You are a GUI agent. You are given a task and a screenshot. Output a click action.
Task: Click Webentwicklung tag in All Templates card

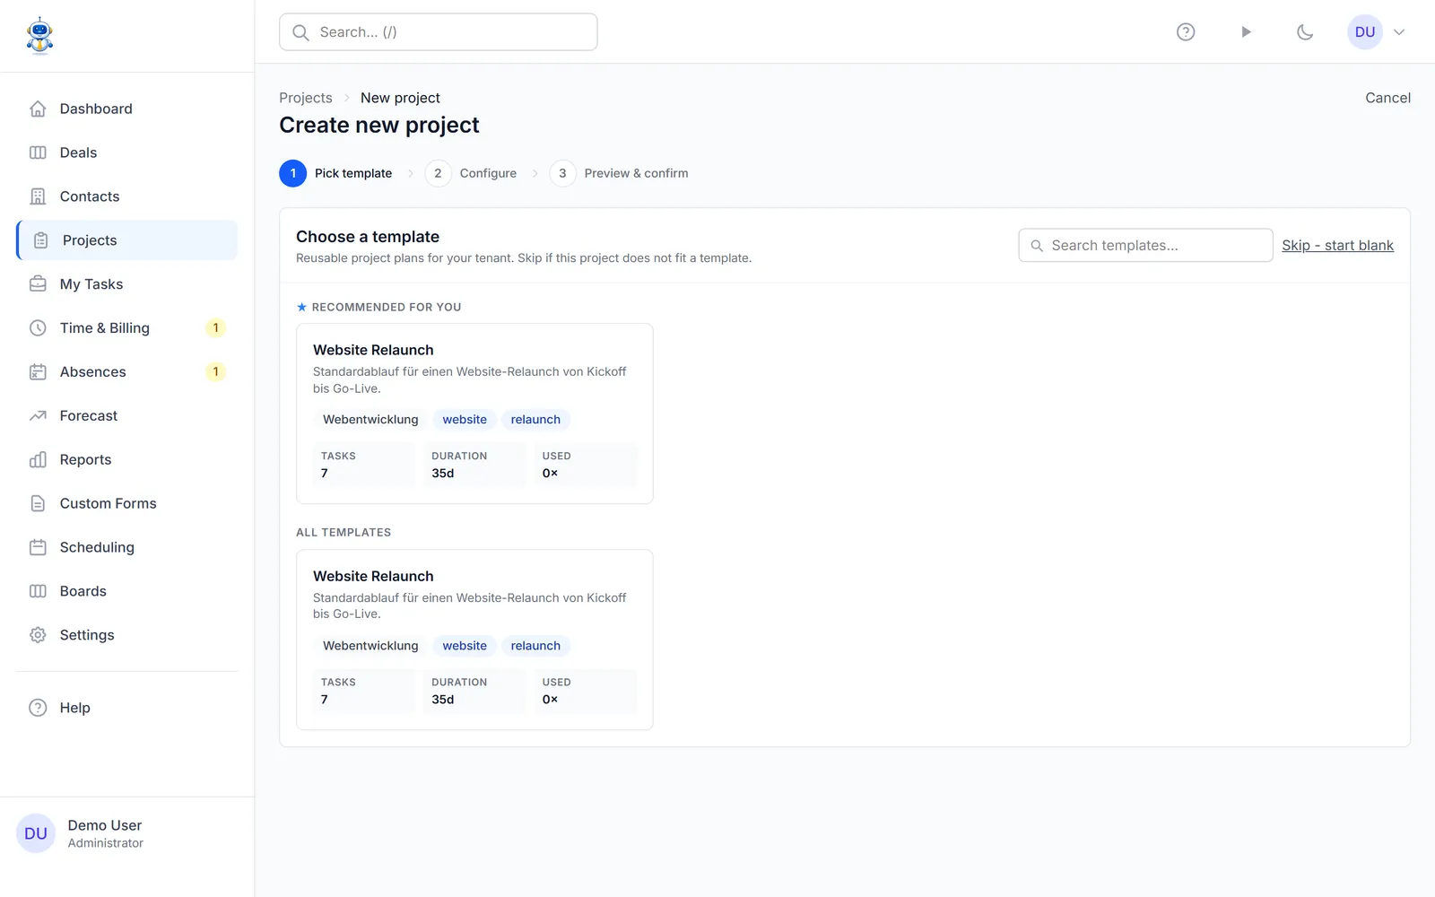370,646
